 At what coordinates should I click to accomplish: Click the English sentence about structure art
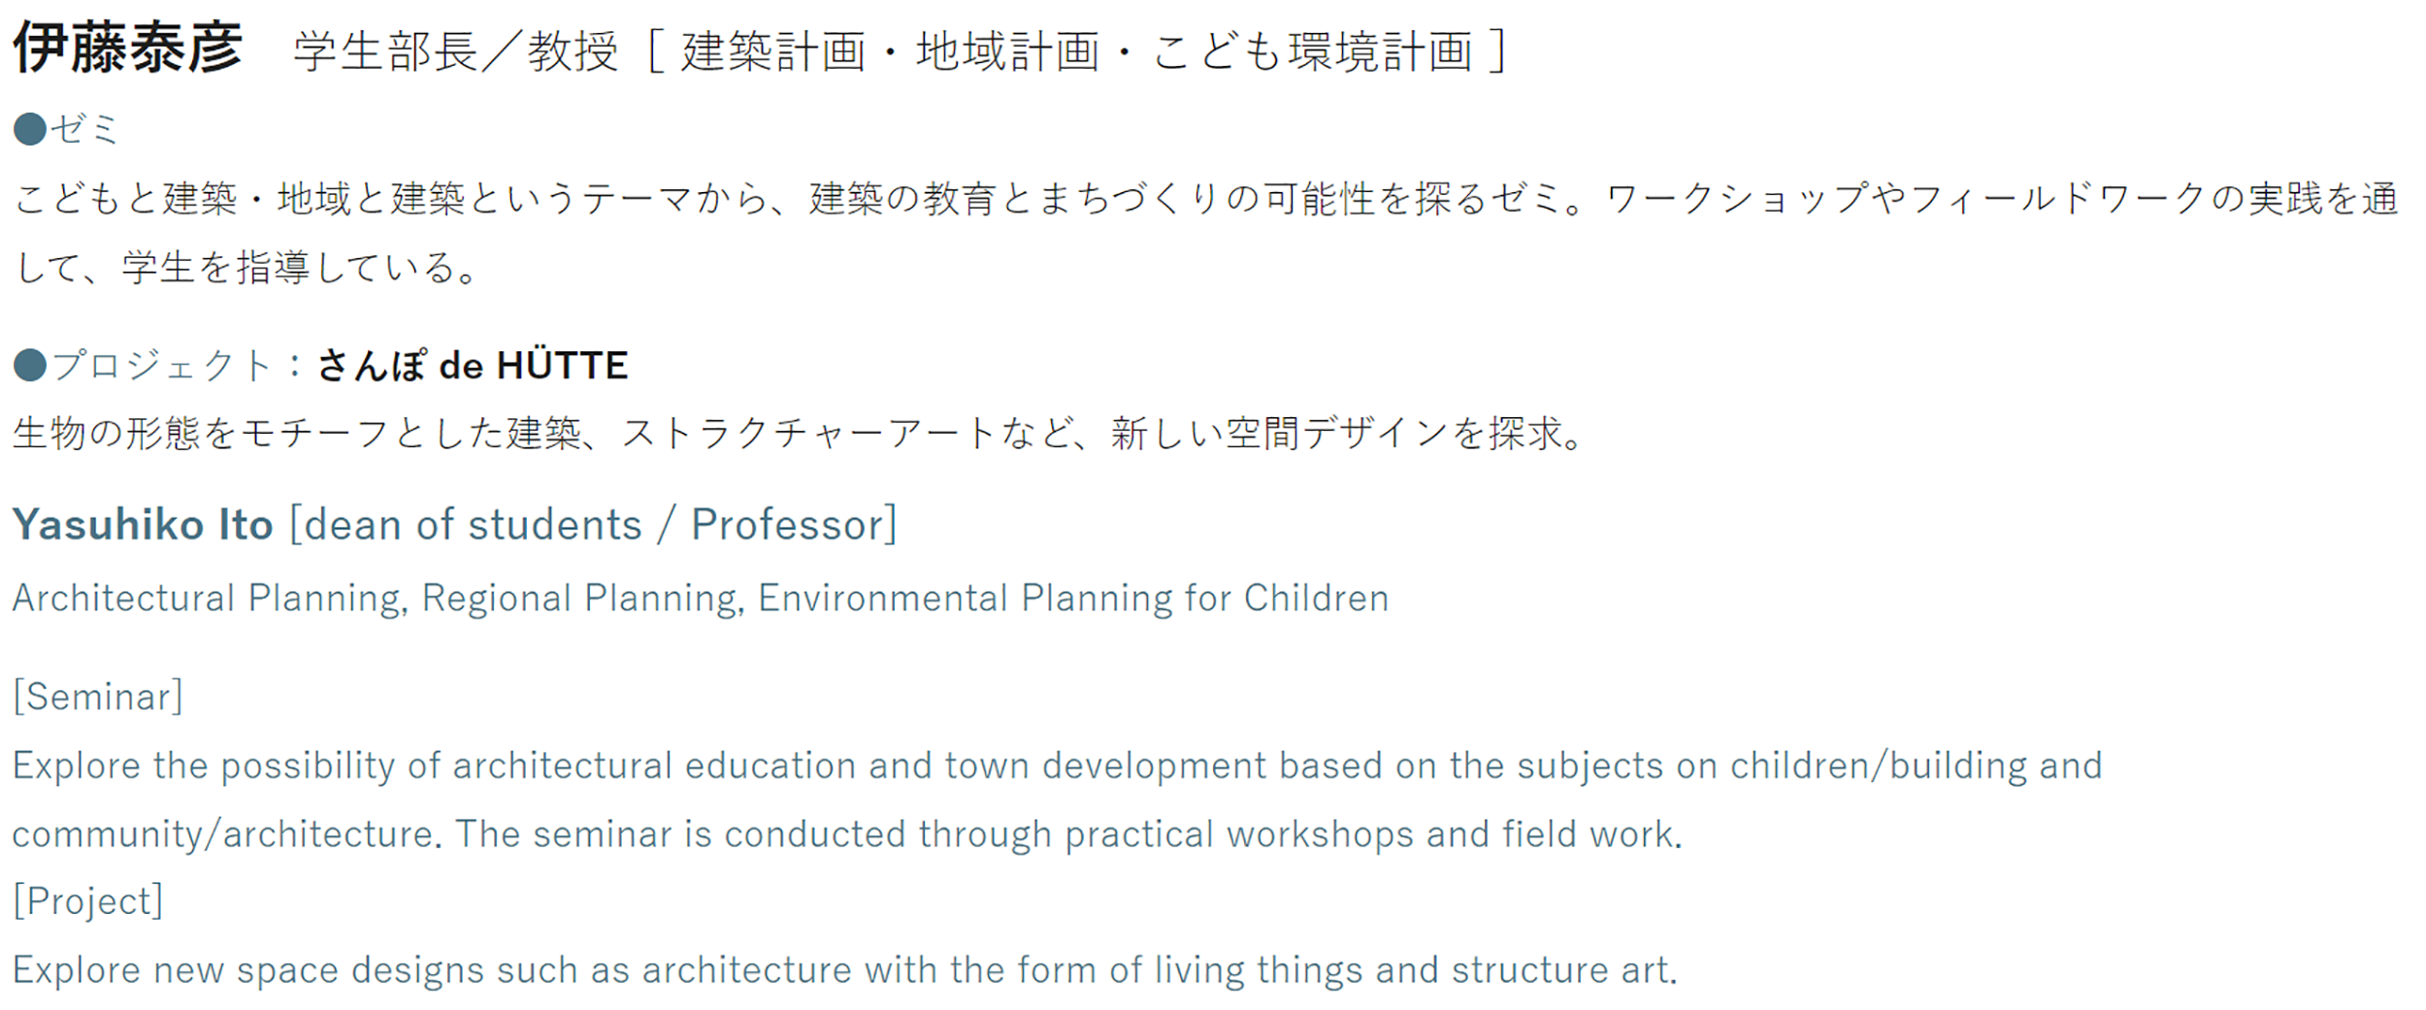pyautogui.click(x=844, y=970)
